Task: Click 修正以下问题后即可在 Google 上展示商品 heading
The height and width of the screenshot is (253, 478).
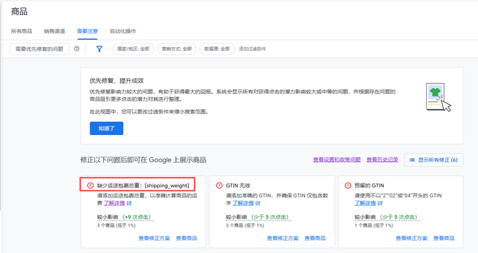Action: (143, 160)
